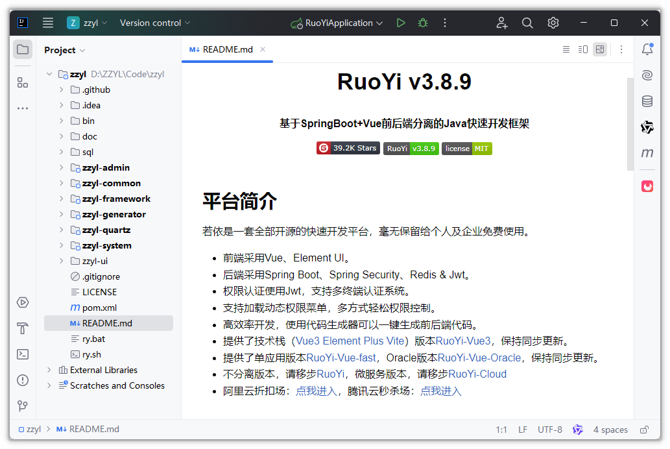Click zzyl breadcrumb in status bar

(x=30, y=430)
